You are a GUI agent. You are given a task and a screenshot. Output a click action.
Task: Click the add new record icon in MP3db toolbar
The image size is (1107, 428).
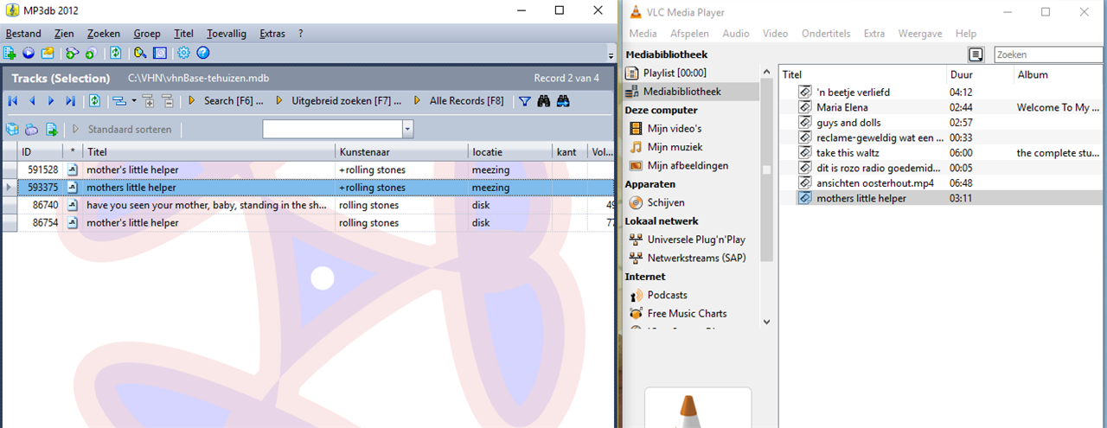(x=10, y=54)
